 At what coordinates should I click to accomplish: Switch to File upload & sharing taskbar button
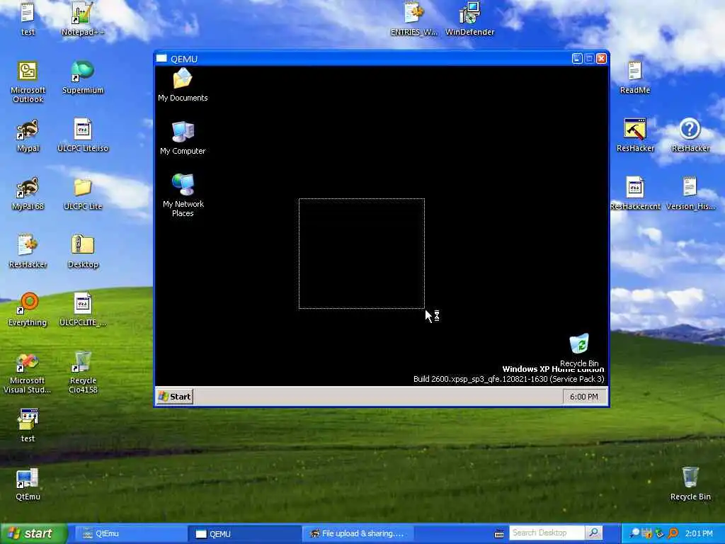click(358, 534)
